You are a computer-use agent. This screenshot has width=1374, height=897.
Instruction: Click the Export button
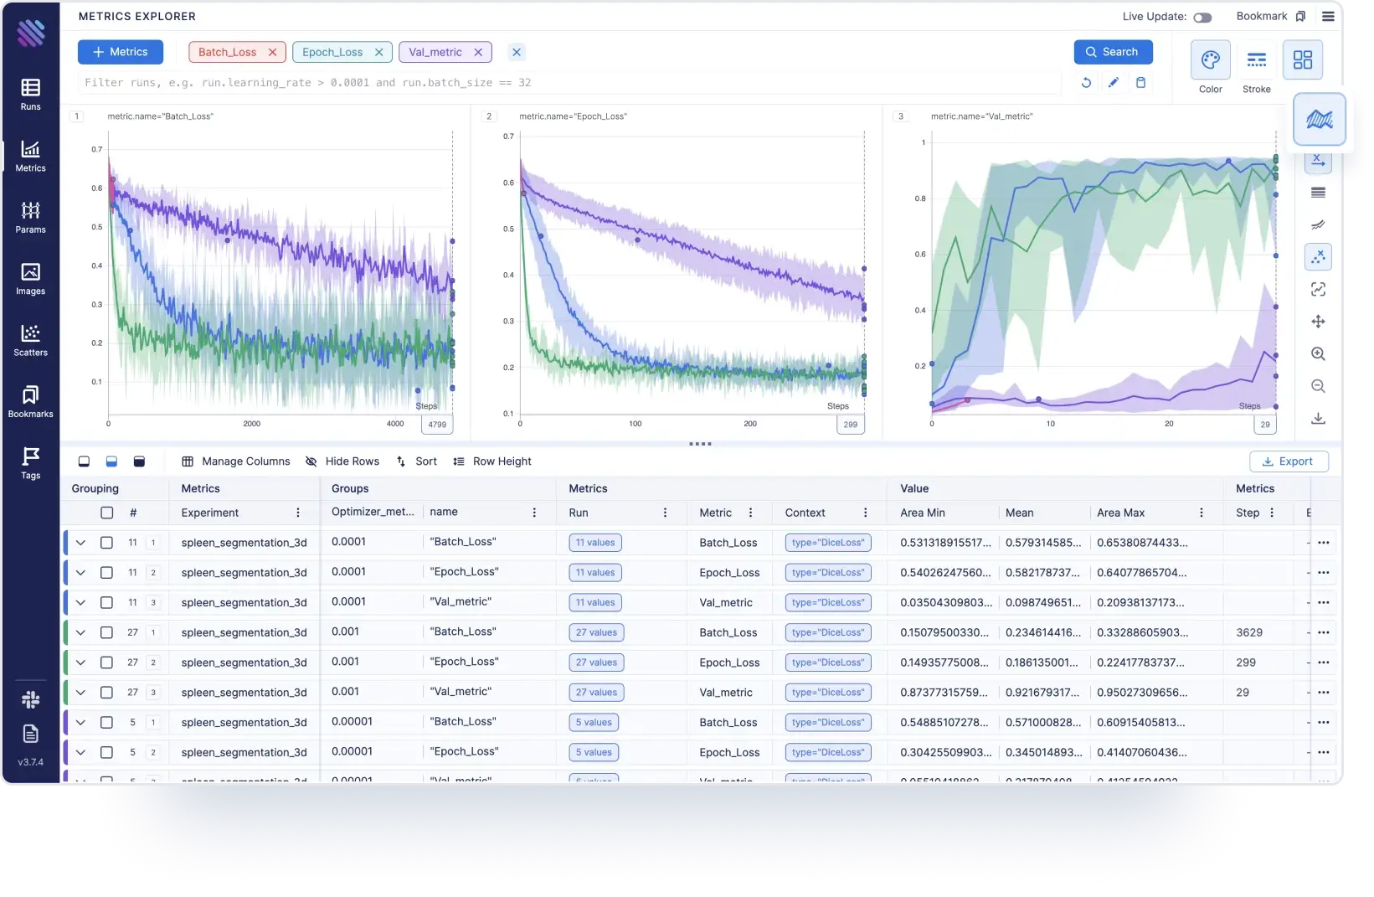pyautogui.click(x=1289, y=461)
